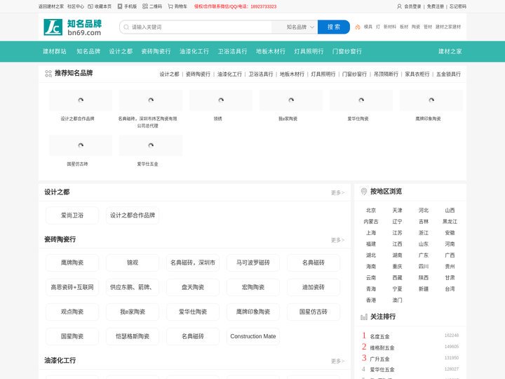Open the 爱尚卫浴 brand button
This screenshot has width=505, height=379.
point(72,215)
